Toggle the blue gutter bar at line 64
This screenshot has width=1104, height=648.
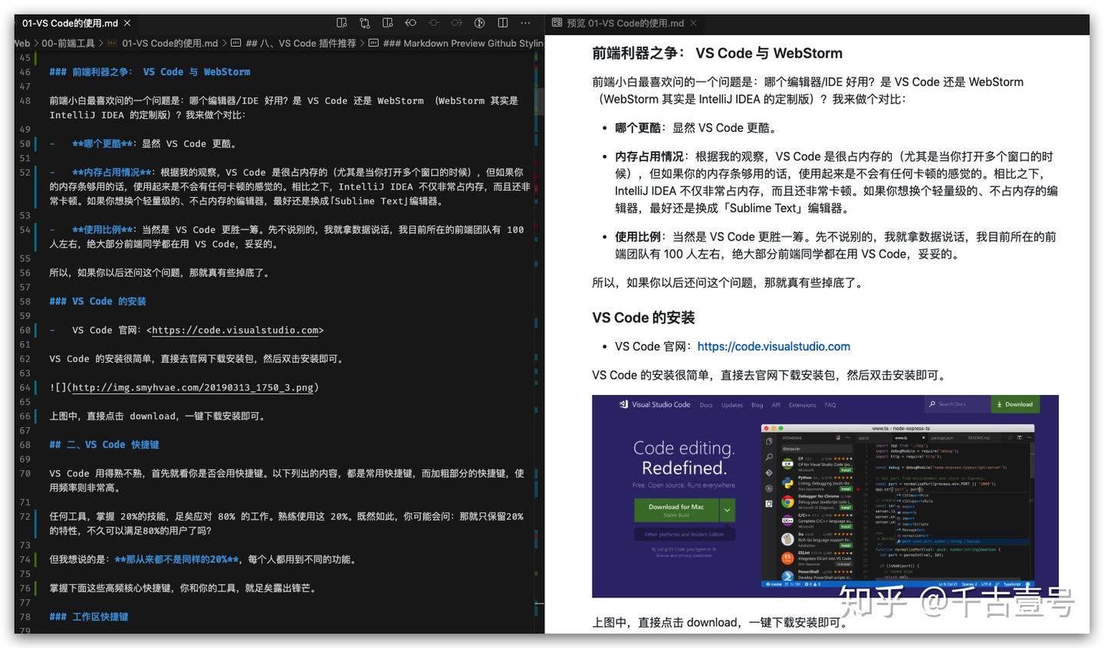(x=35, y=387)
